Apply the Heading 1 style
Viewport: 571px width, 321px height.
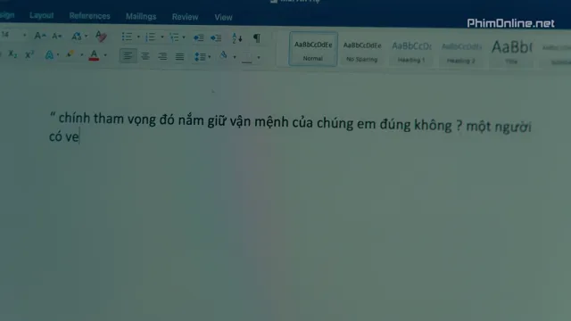(x=411, y=52)
